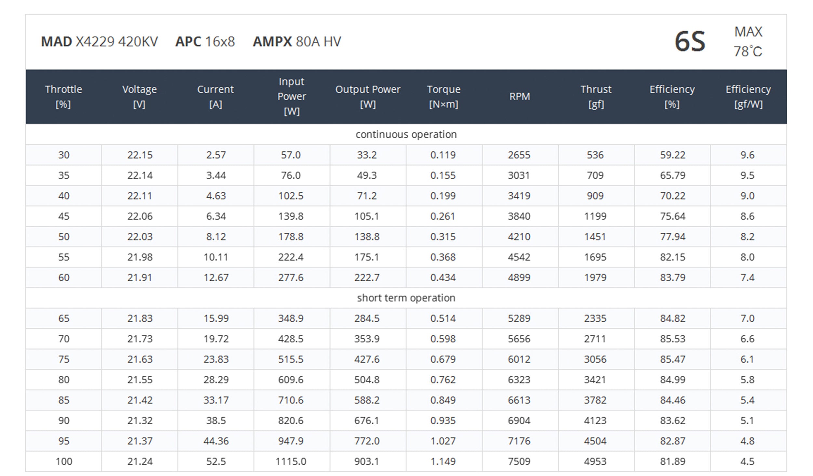The width and height of the screenshot is (813, 476).
Task: Click the Efficiency [%] column header
Action: click(672, 97)
